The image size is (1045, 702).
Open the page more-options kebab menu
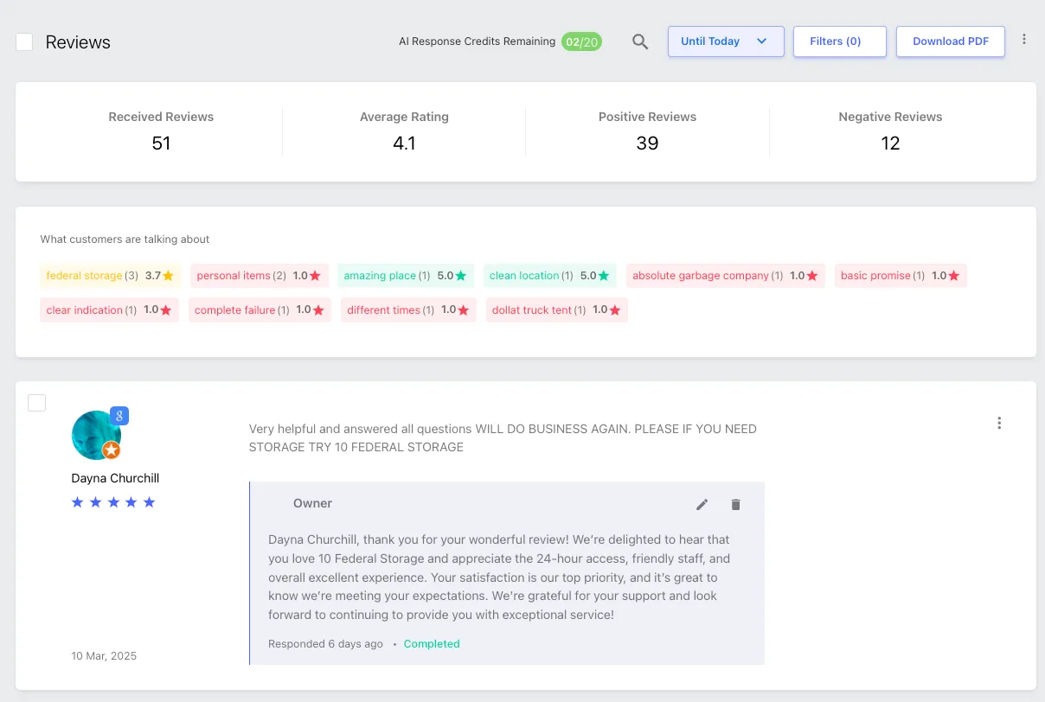click(1024, 40)
